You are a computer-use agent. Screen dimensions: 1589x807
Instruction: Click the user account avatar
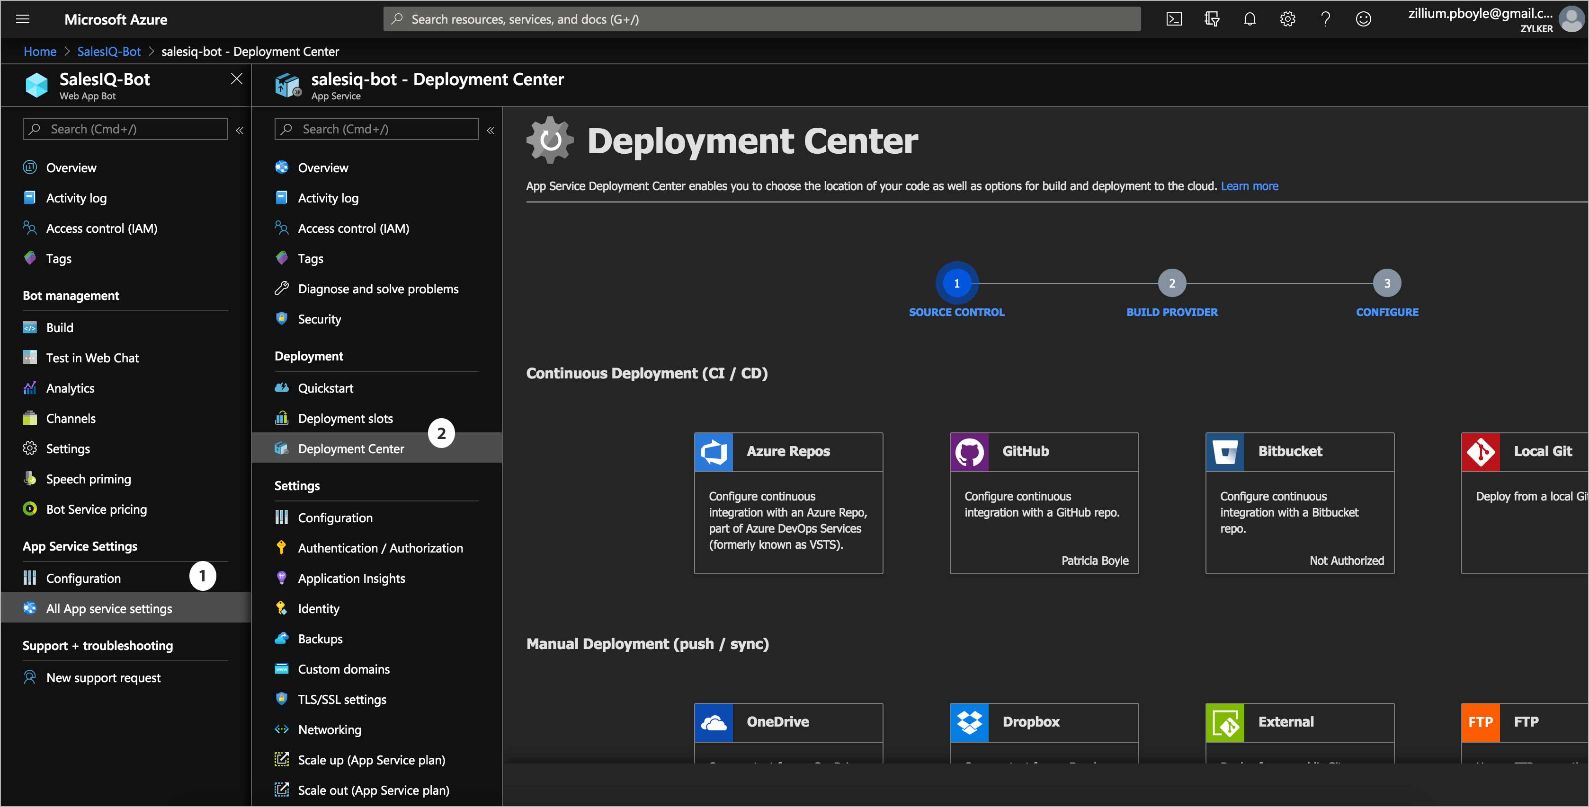(x=1571, y=19)
